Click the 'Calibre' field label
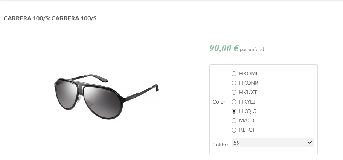 221,145
